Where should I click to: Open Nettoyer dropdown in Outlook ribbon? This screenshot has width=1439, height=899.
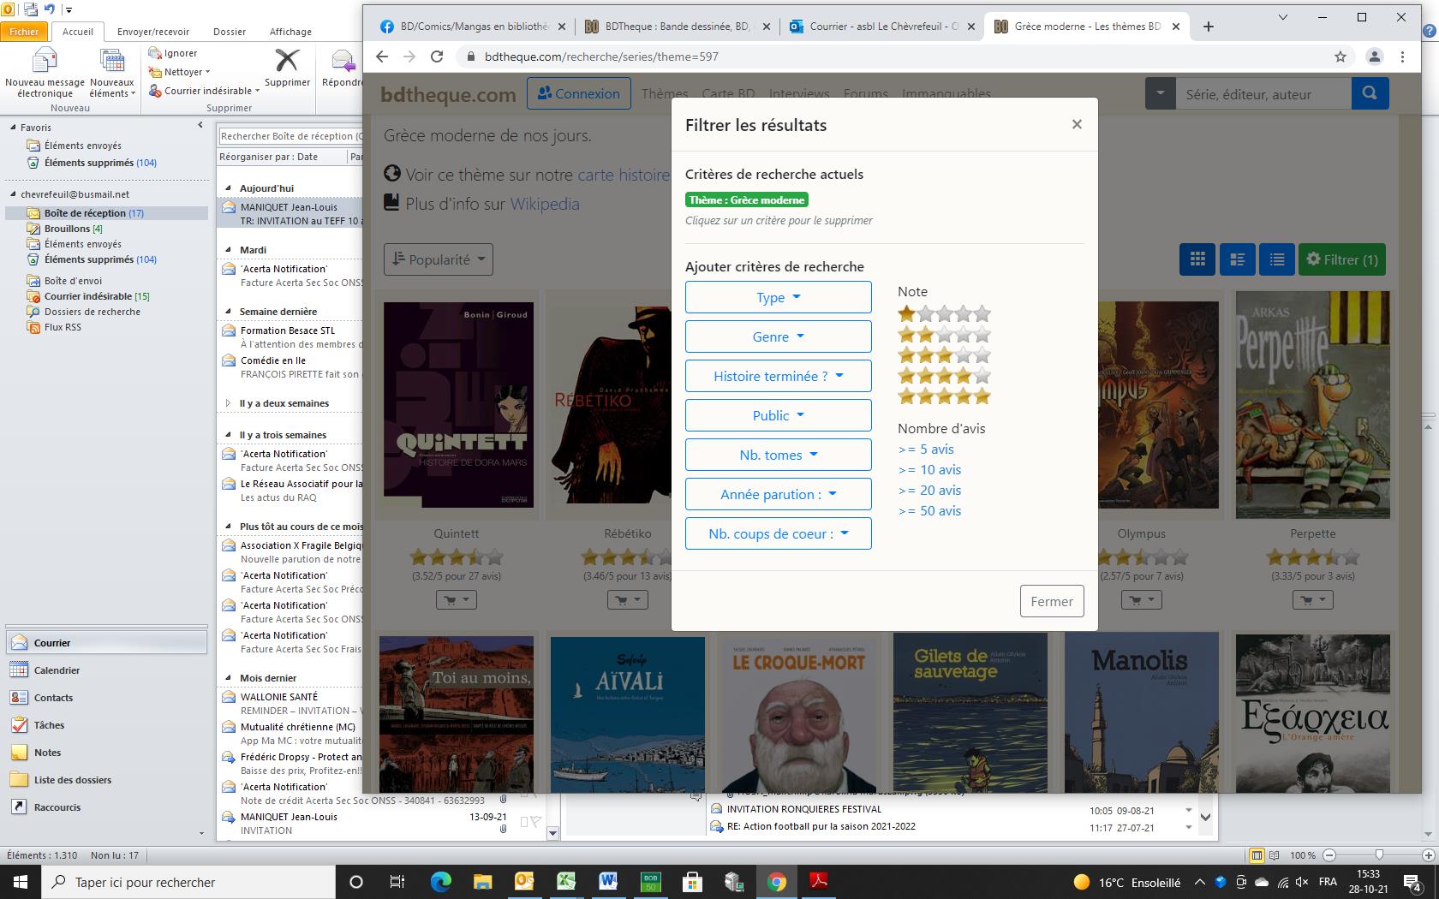point(179,72)
